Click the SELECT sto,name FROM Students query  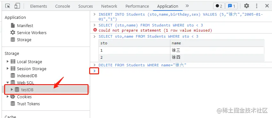click(149, 36)
